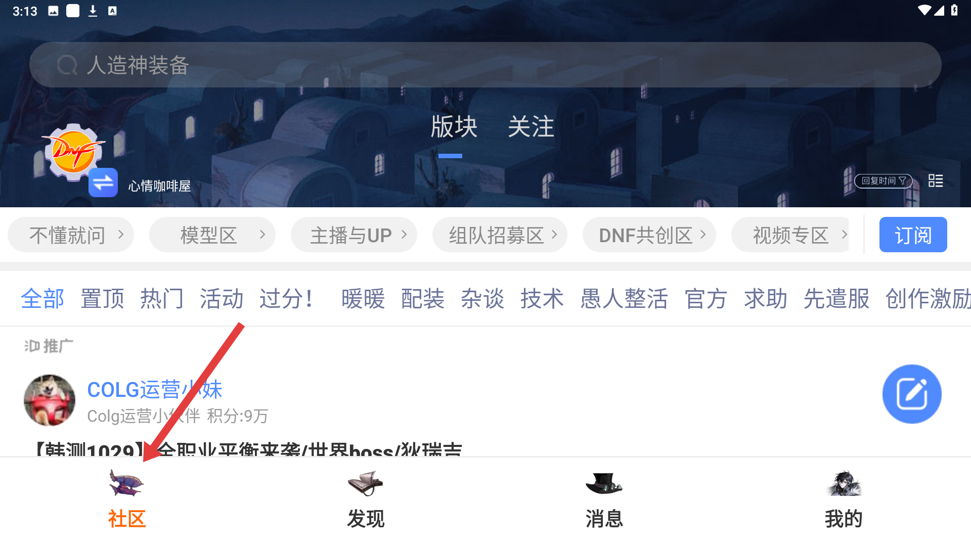Toggle the 回复时间 sort filter
971x546 pixels.
point(884,181)
